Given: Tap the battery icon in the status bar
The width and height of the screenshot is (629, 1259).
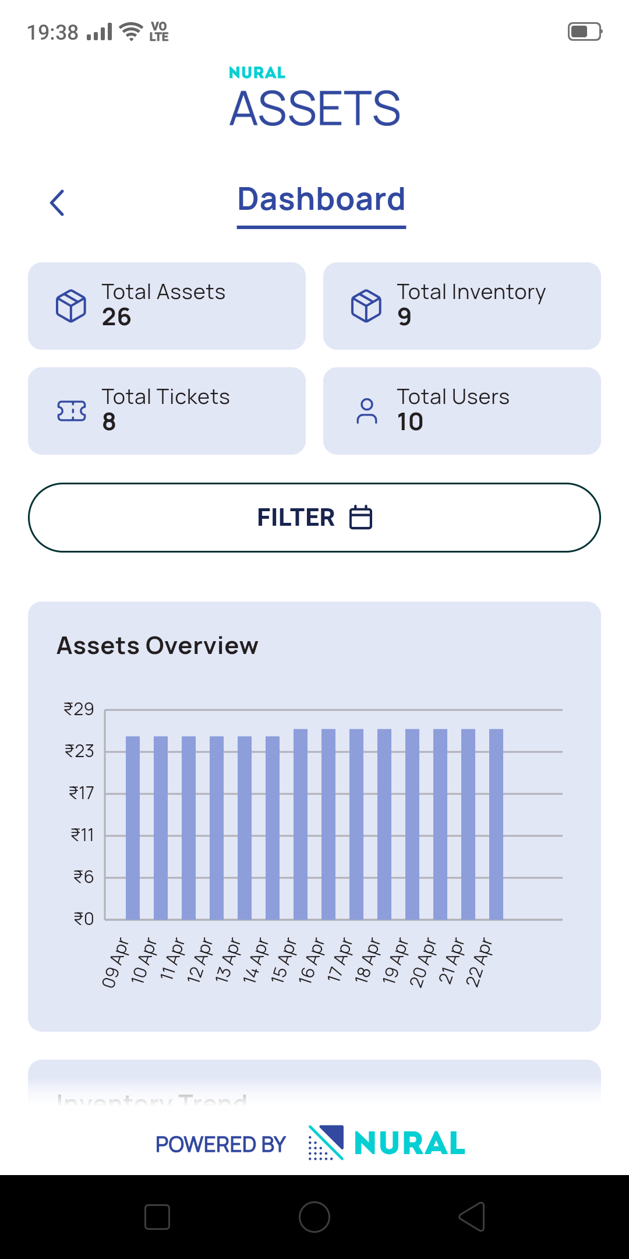Looking at the screenshot, I should (x=585, y=31).
